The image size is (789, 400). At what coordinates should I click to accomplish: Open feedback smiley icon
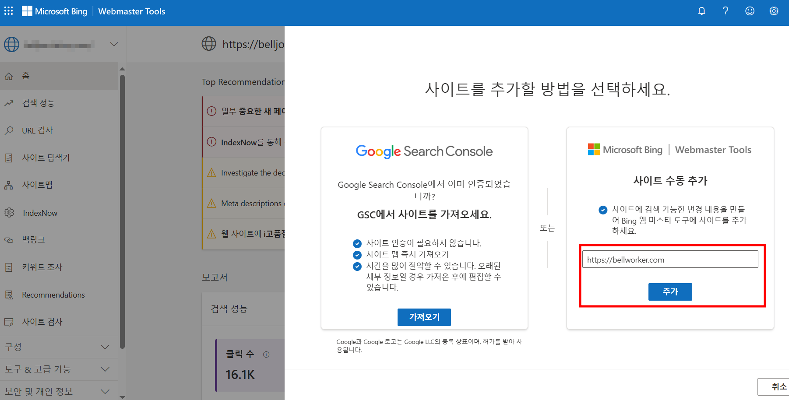[x=750, y=11]
